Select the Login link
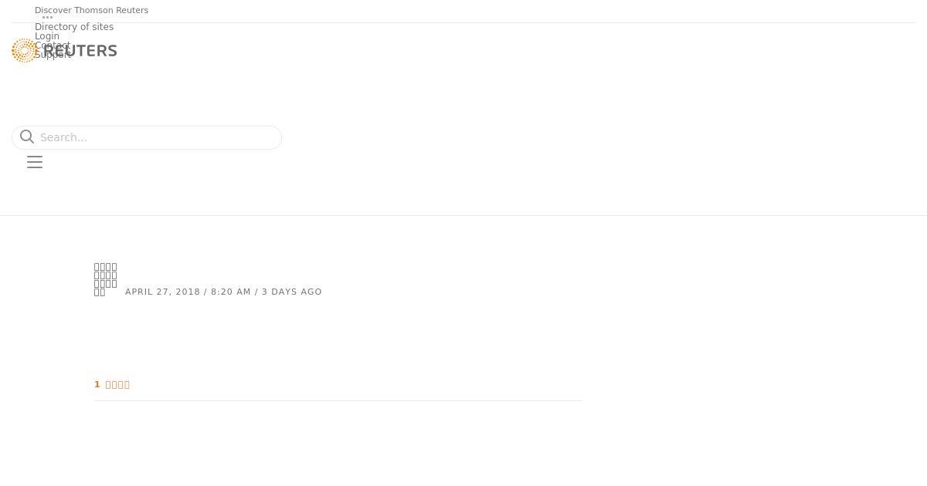 coord(47,36)
